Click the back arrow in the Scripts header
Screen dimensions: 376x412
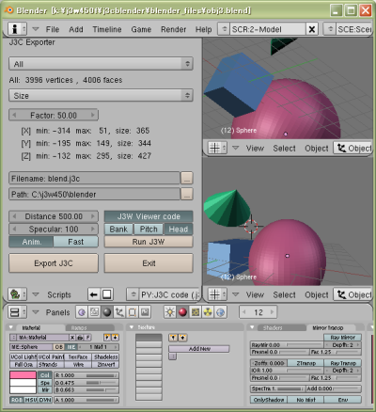coord(94,294)
